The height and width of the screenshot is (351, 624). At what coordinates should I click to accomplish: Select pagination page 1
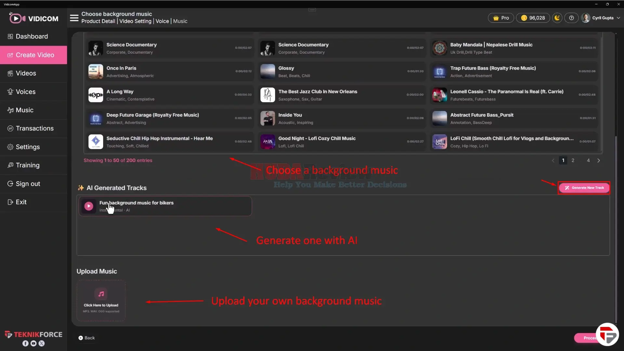(x=563, y=160)
